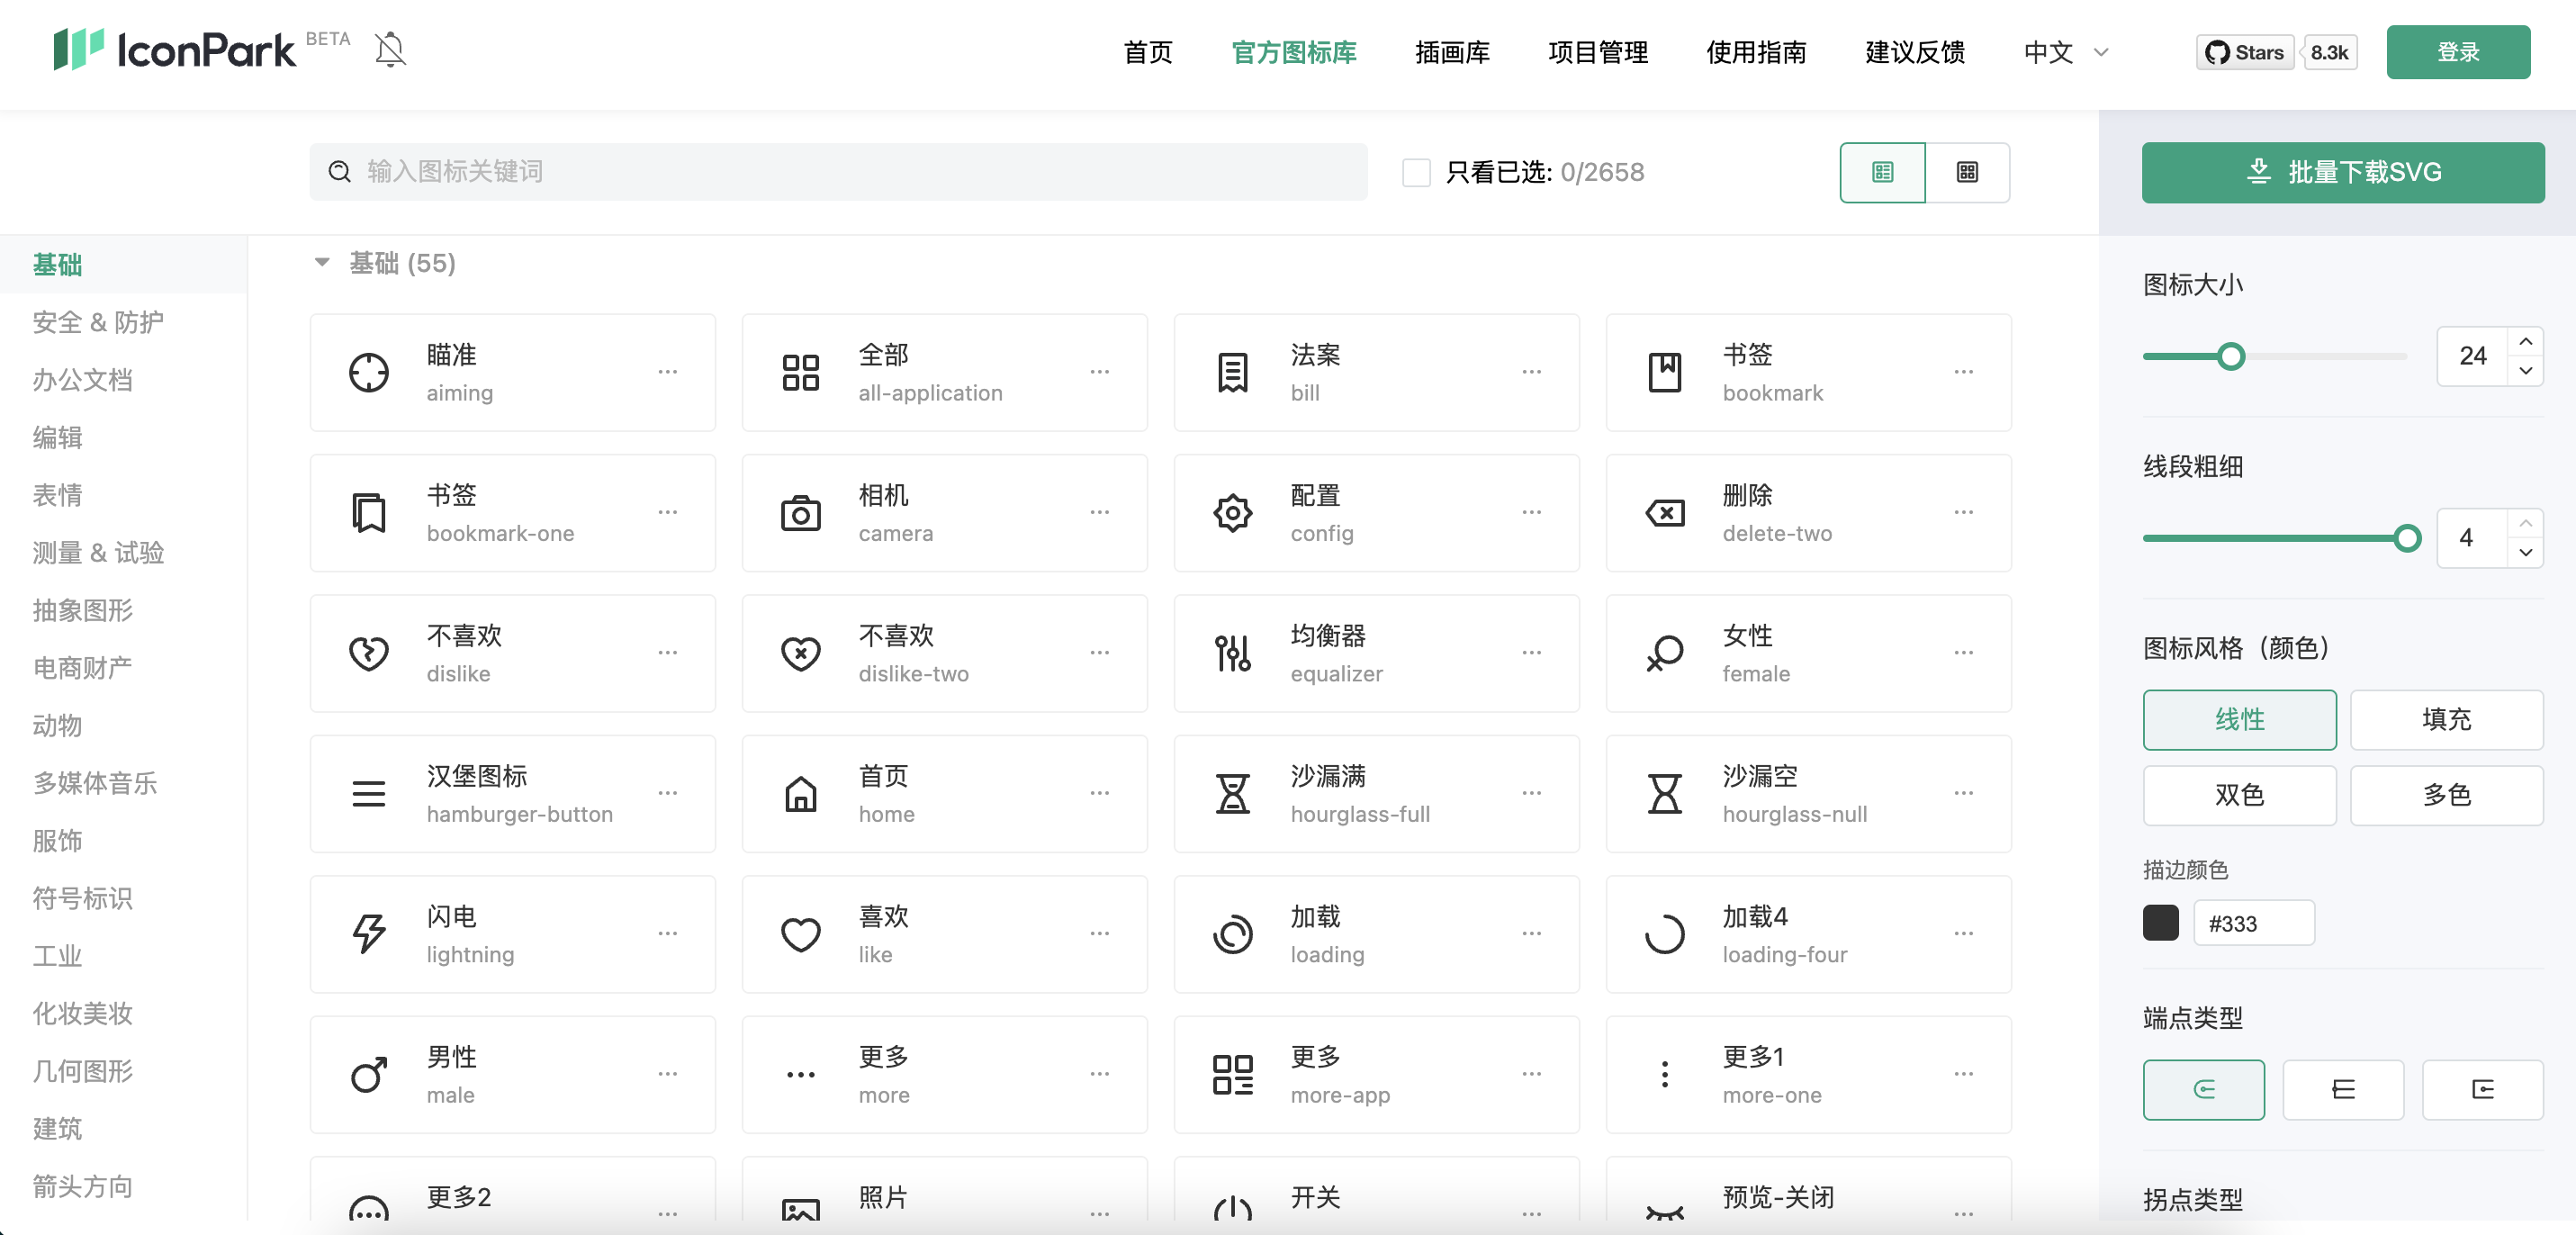Select the hamburger-button icon

point(368,795)
